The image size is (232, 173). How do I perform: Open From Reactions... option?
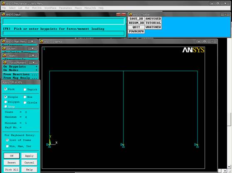pyautogui.click(x=20, y=74)
